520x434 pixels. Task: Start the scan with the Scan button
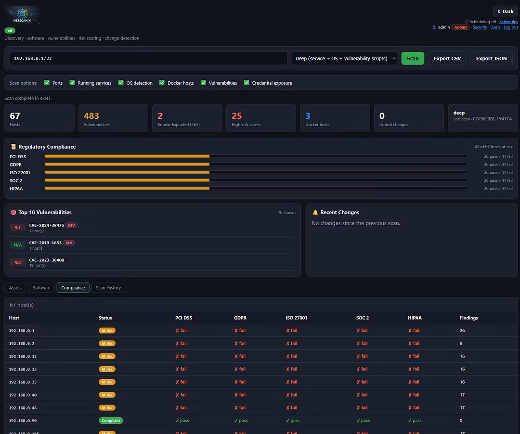[413, 58]
